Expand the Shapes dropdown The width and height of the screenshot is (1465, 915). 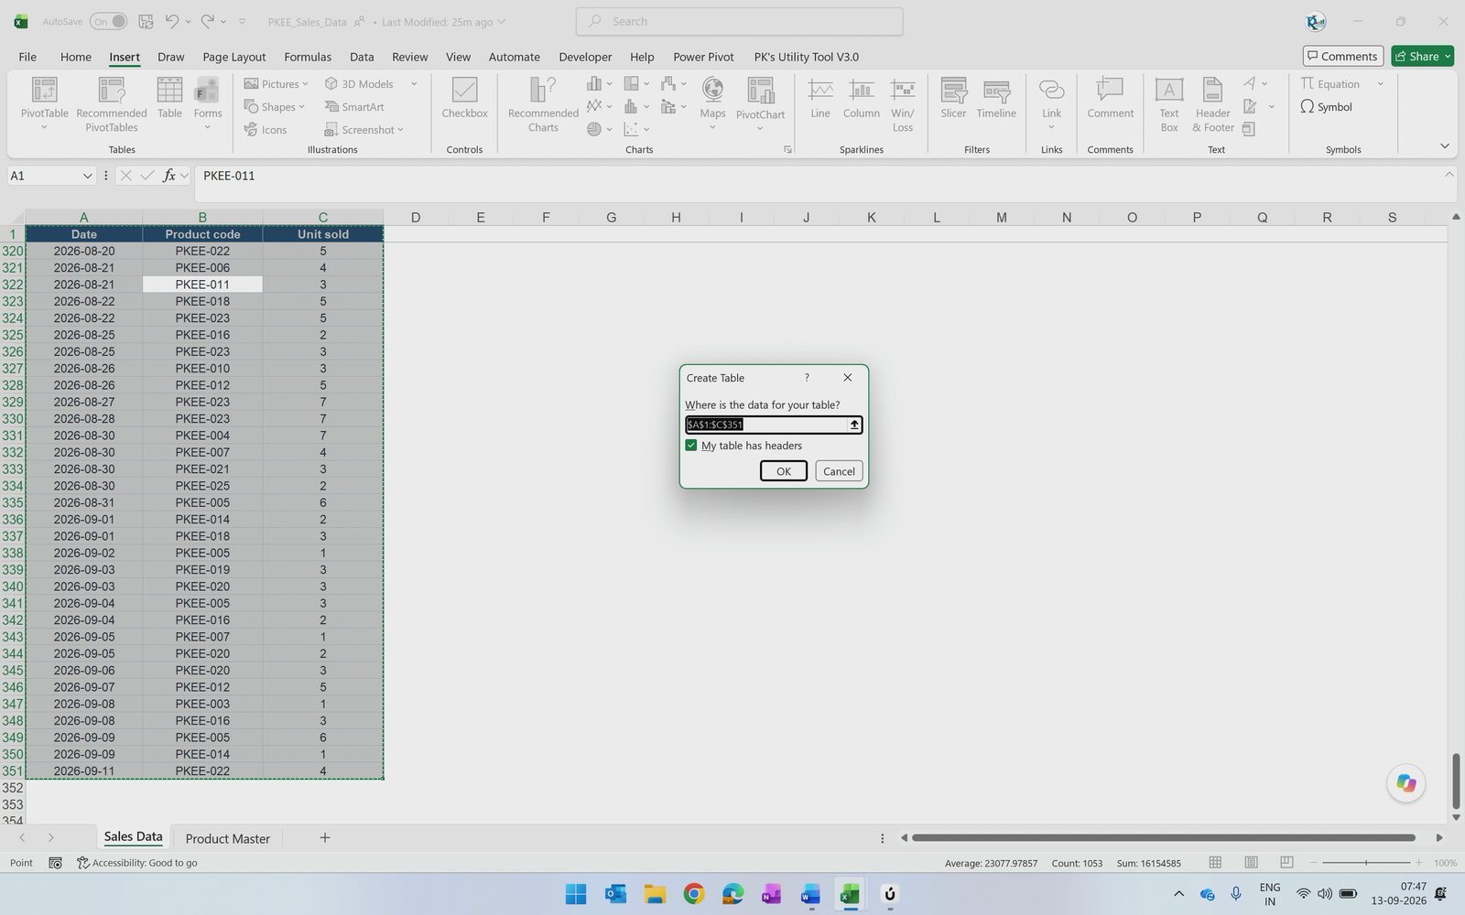coord(301,107)
